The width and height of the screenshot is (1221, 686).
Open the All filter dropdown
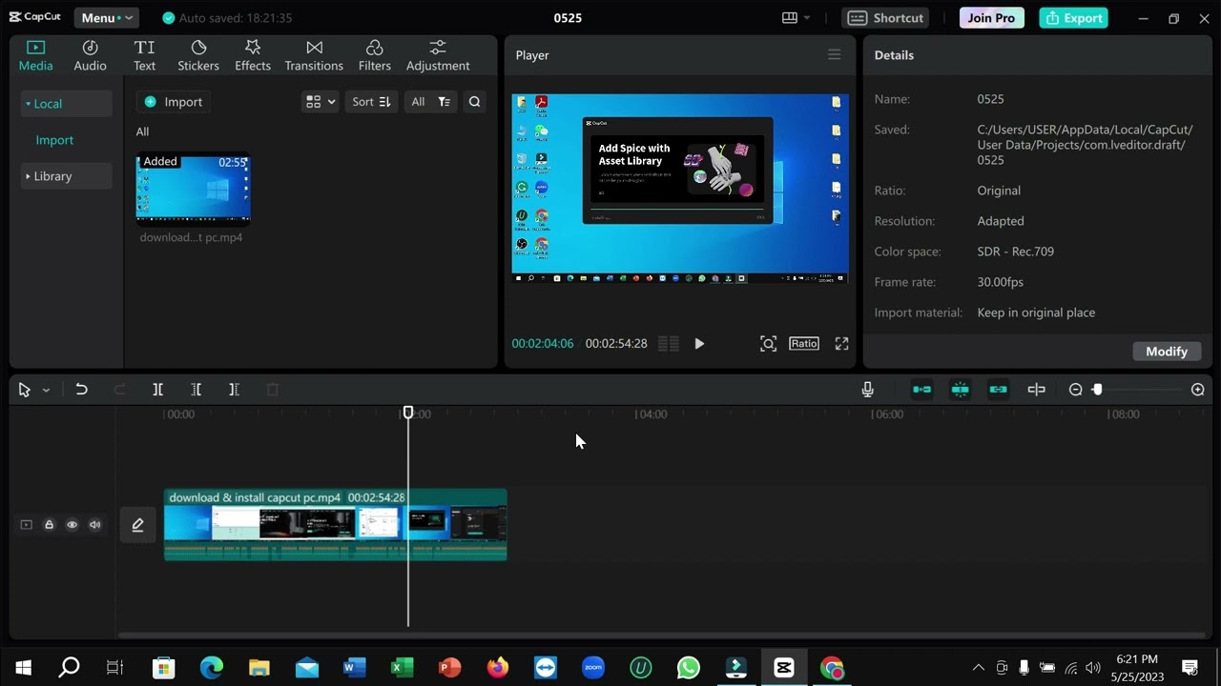tap(430, 102)
